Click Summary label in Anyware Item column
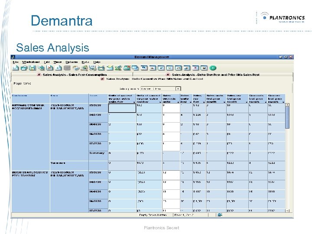 [58, 163]
